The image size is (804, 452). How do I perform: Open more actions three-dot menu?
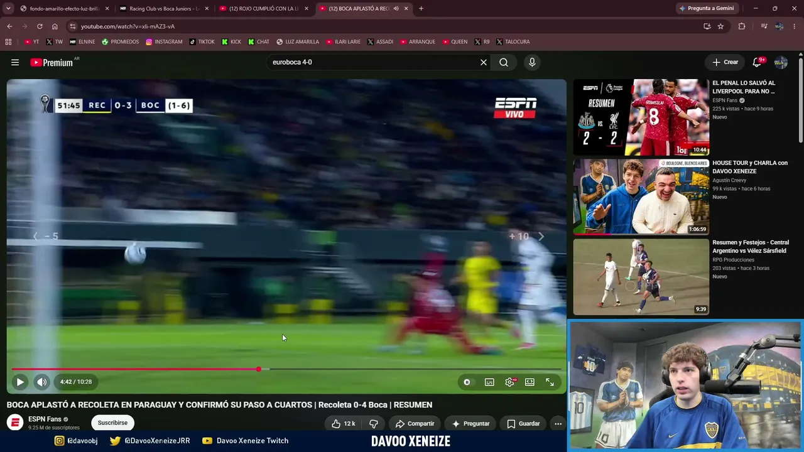click(558, 424)
